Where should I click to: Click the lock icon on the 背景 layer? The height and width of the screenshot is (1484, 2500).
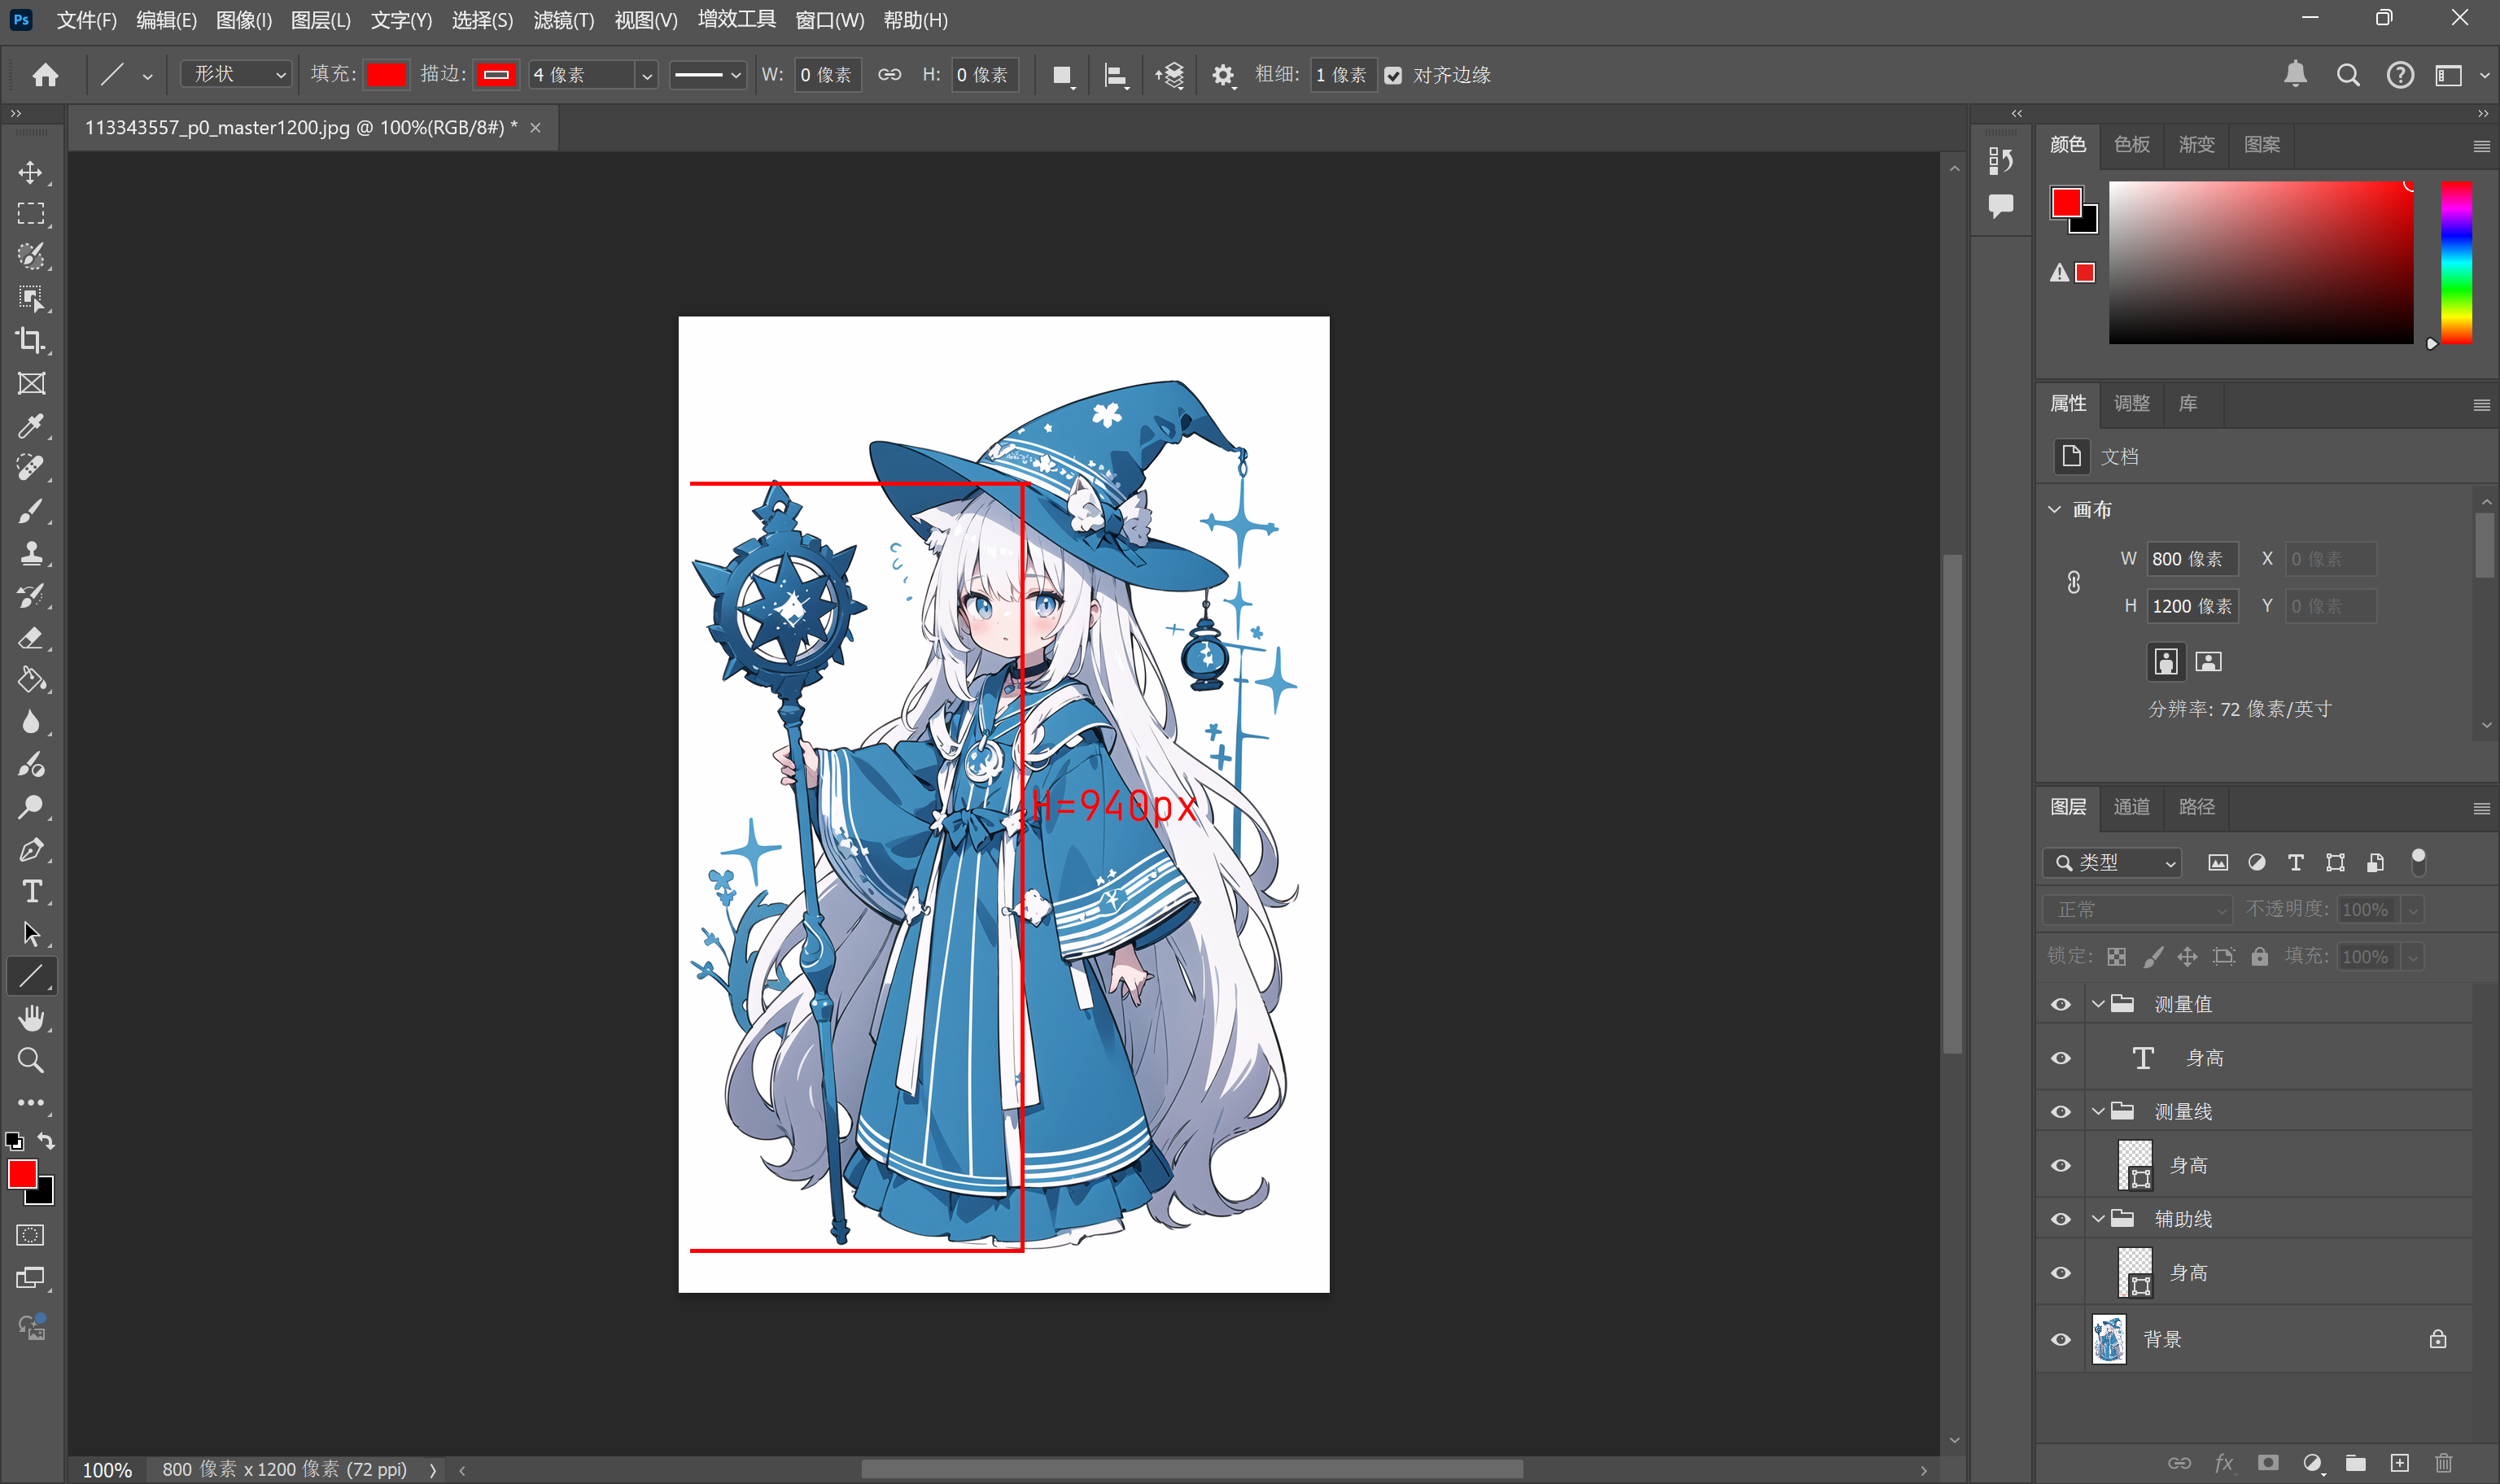click(2438, 1338)
